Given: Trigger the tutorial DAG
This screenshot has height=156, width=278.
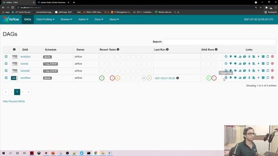Looking at the screenshot, I should [226, 64].
